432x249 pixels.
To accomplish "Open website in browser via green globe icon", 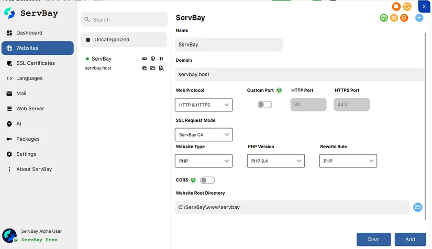I will (x=384, y=18).
